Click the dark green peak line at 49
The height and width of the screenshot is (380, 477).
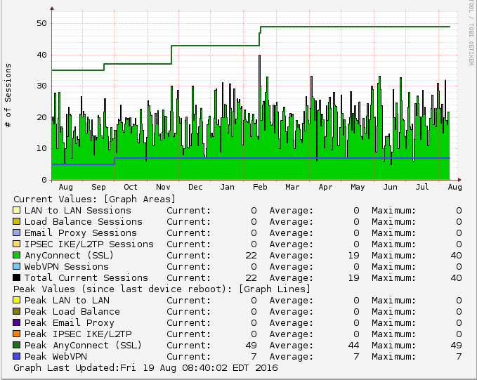[355, 27]
